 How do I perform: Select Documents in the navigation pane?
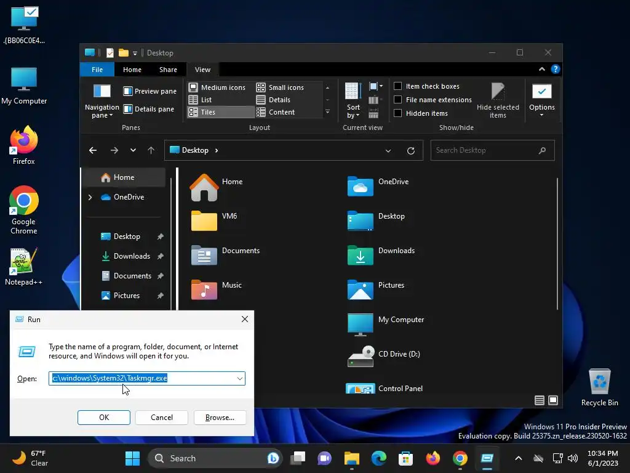tap(132, 276)
